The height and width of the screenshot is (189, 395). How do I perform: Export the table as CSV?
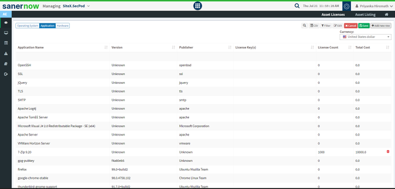click(314, 26)
